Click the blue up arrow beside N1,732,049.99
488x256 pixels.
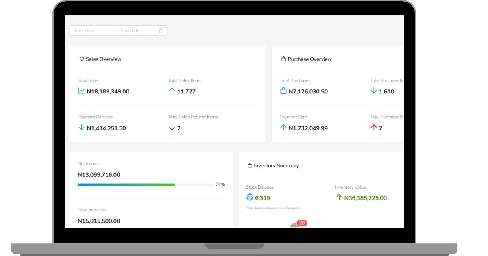(x=283, y=128)
